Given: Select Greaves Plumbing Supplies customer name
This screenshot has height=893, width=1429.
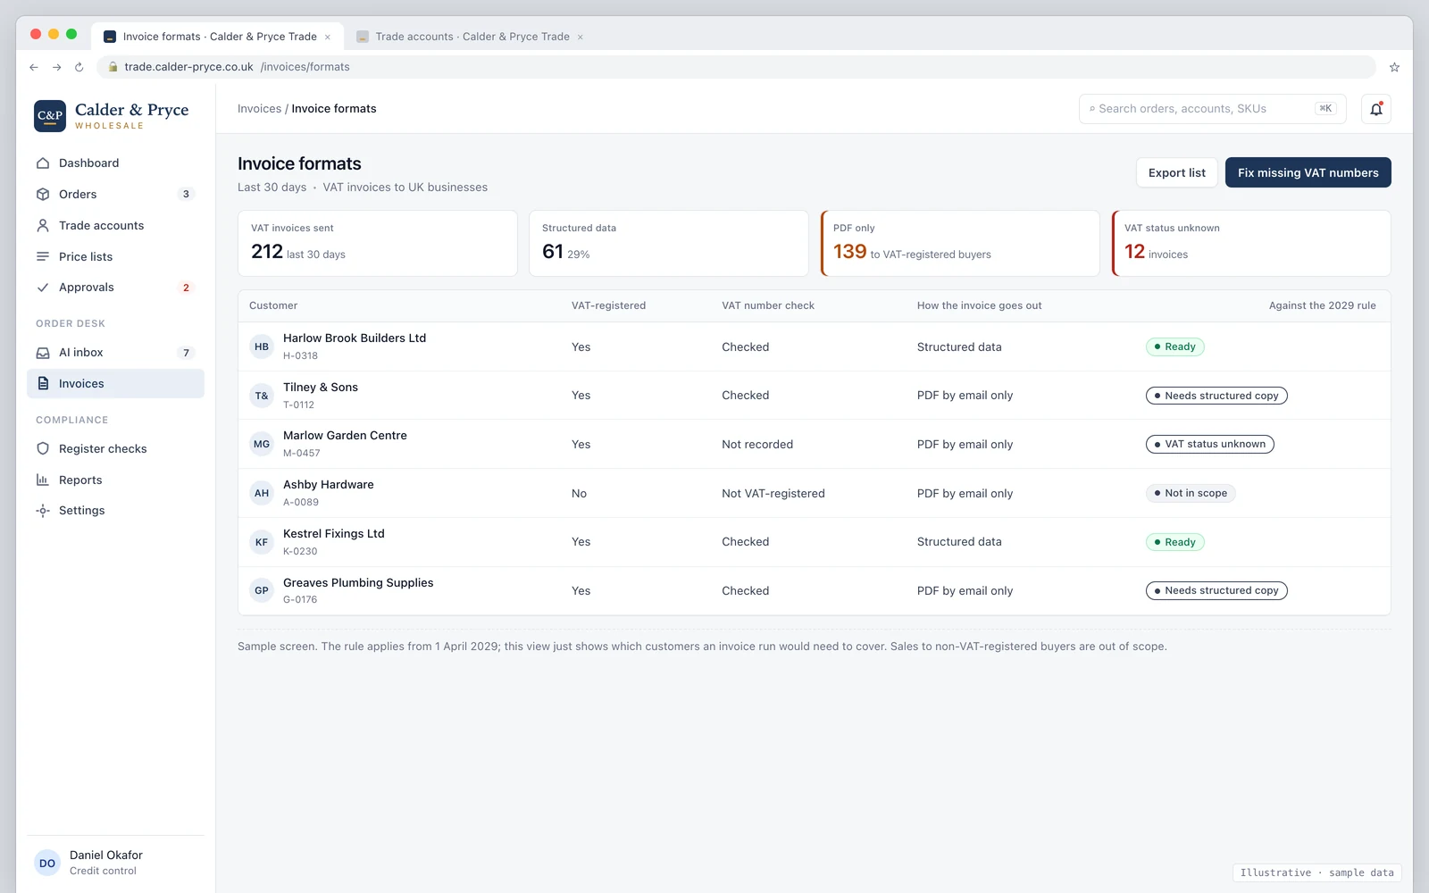Looking at the screenshot, I should coord(358,583).
